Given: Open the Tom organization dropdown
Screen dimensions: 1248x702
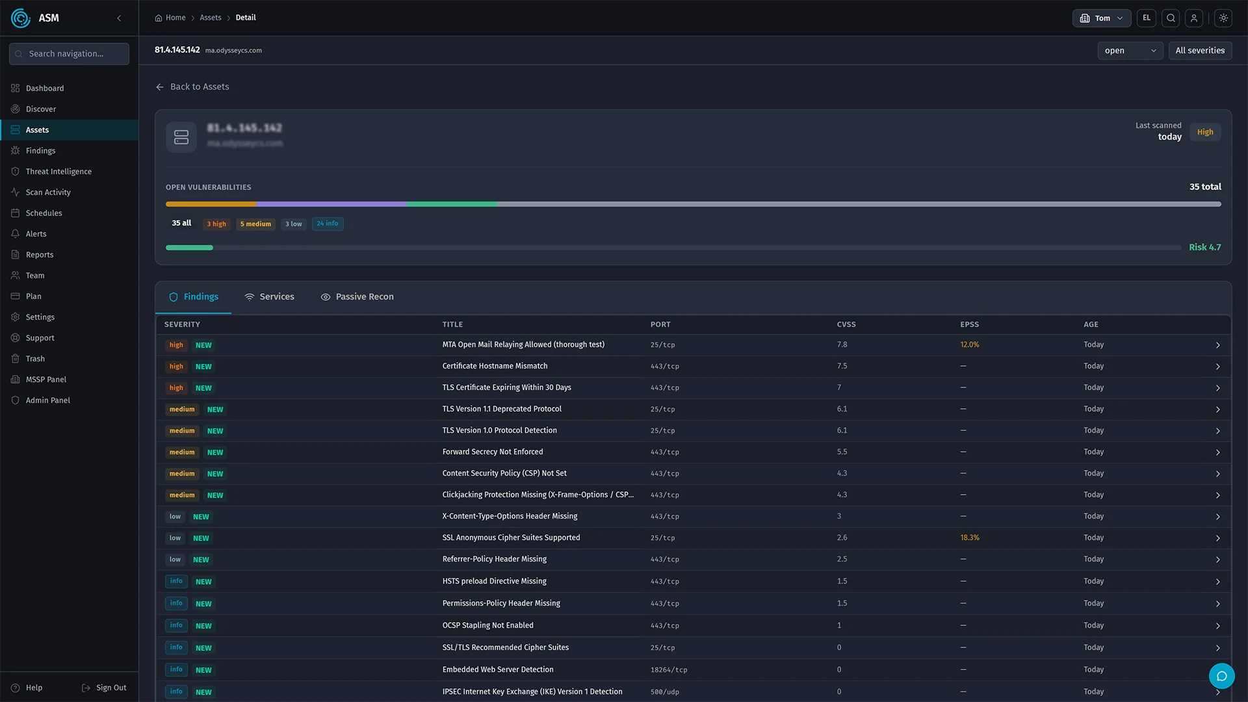Looking at the screenshot, I should (x=1102, y=18).
